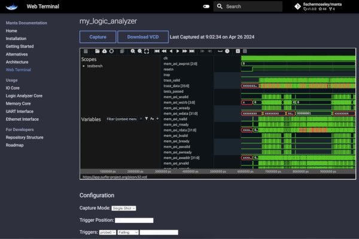Jump to waveform end with skip-forward icon
This screenshot has width=359, height=239.
[193, 51]
